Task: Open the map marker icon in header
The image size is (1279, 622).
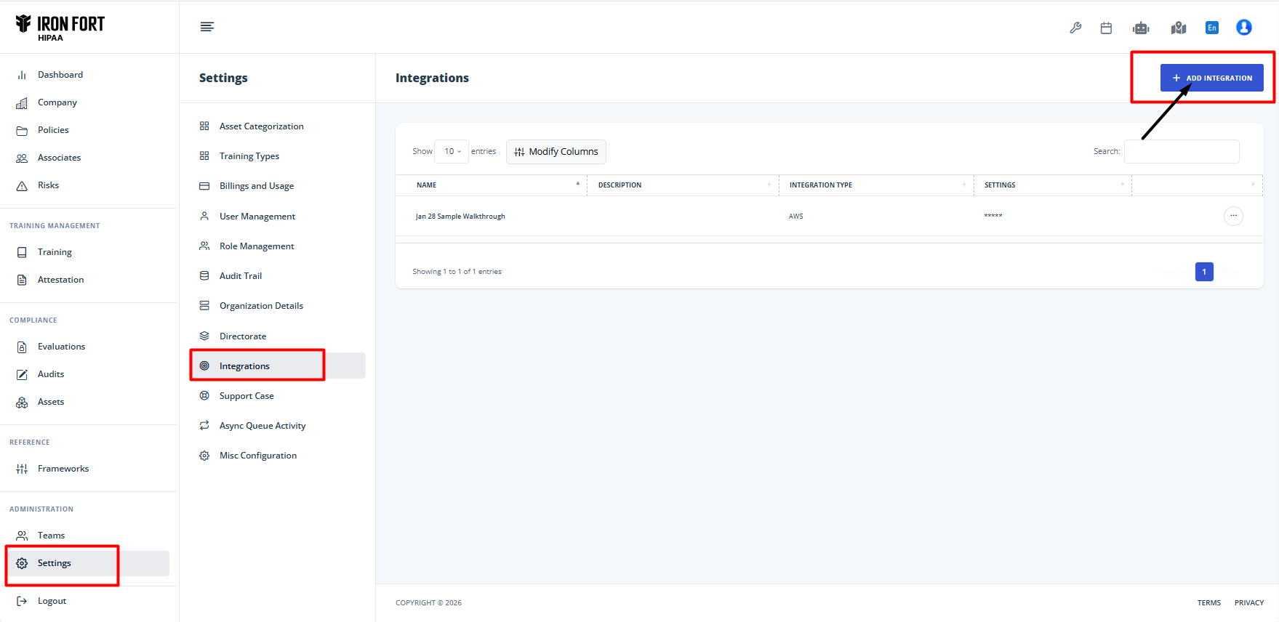Action: (1178, 28)
